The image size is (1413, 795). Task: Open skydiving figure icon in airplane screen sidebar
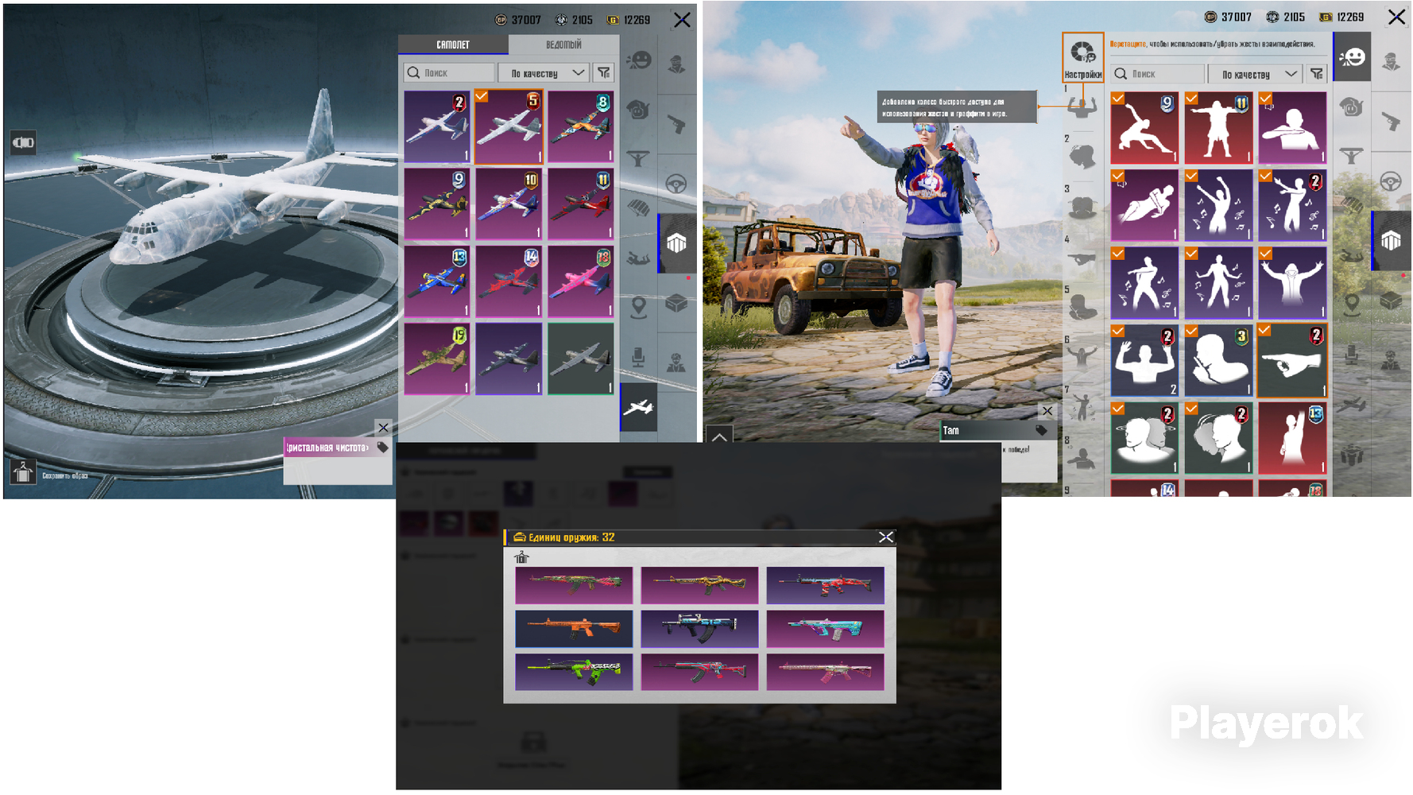coord(639,258)
